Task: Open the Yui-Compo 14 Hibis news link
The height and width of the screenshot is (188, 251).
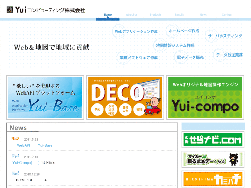Action: click(33, 163)
